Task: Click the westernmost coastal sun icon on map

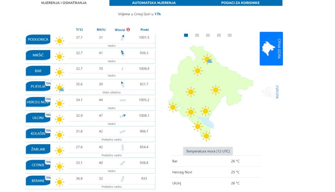Action: click(172, 107)
